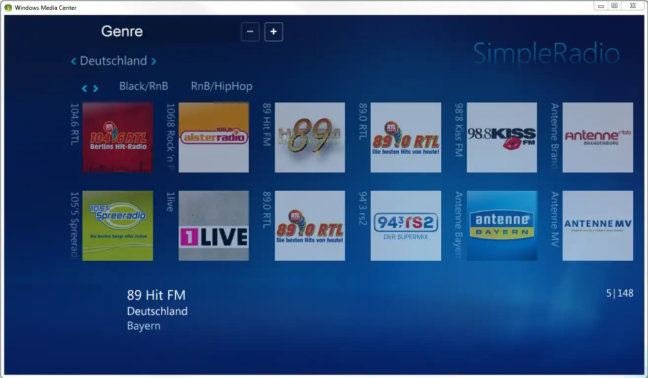Play the 89 Hit FM station tile
The width and height of the screenshot is (648, 378).
coord(310,137)
